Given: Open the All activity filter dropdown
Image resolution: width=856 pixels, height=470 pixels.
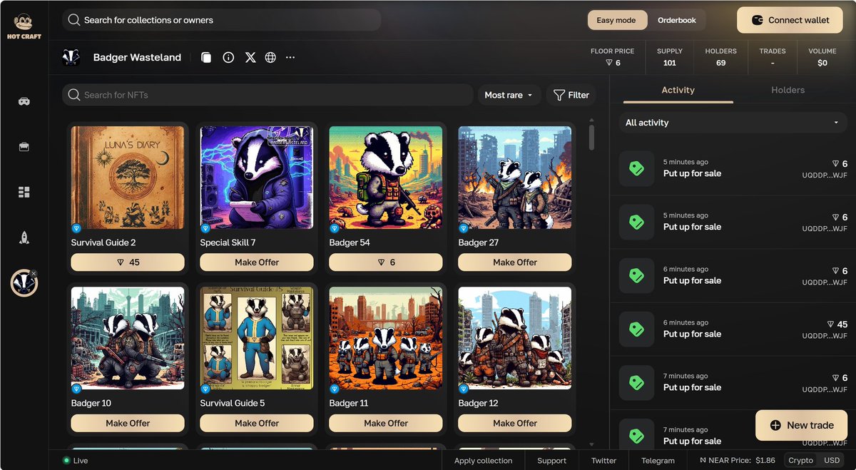Looking at the screenshot, I should pos(733,123).
